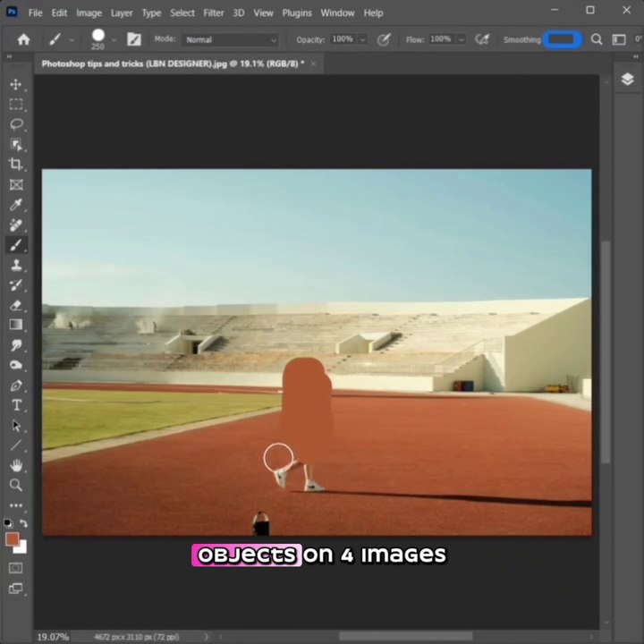This screenshot has width=644, height=644.
Task: Open the Window menu
Action: [337, 13]
